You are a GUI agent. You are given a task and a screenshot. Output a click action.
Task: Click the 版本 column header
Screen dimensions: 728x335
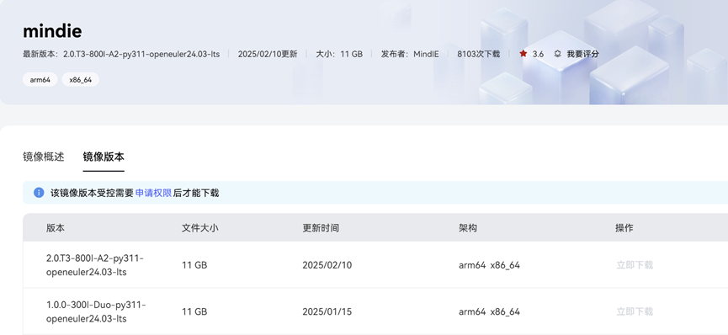(x=56, y=228)
